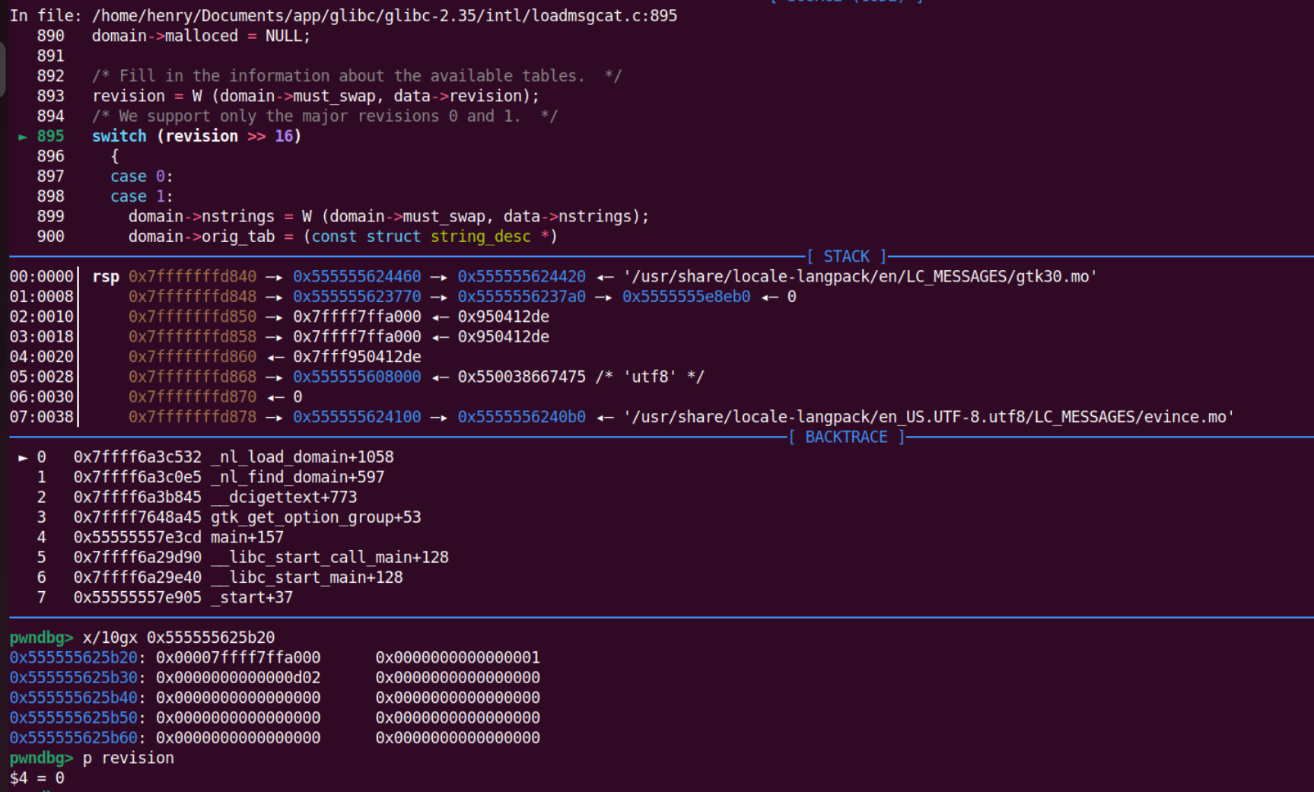The height and width of the screenshot is (792, 1314).
Task: Click stack address 0x7fffffffd868
Action: (x=192, y=377)
